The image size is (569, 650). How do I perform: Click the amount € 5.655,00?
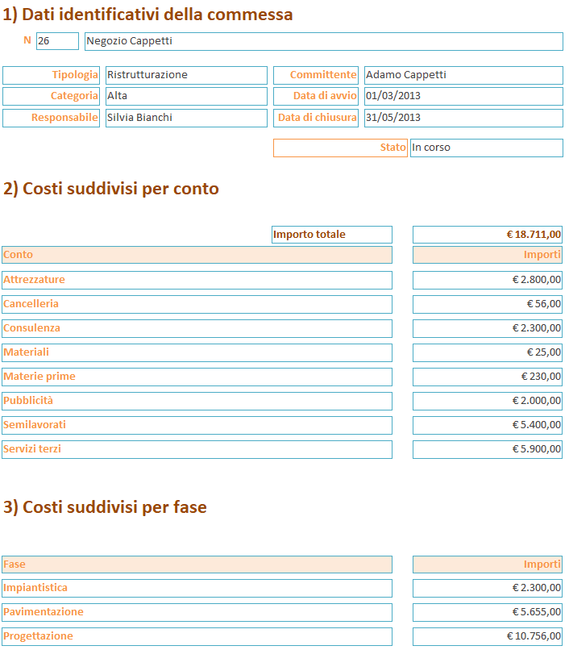coord(488,612)
